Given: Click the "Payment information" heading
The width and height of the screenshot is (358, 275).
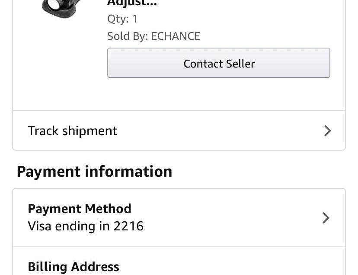Looking at the screenshot, I should [94, 171].
